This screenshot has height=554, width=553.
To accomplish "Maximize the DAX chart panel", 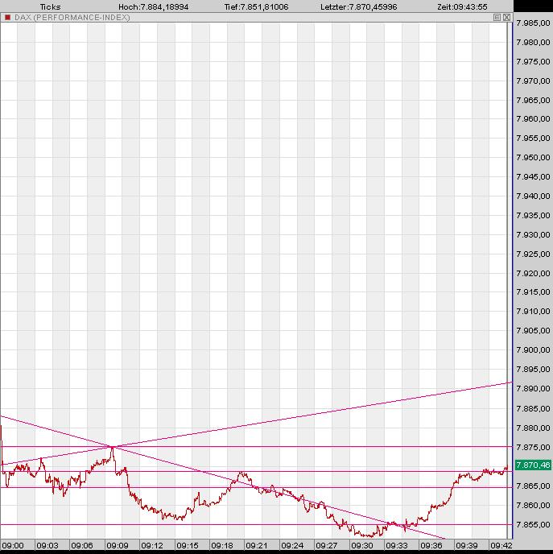I will click(497, 17).
